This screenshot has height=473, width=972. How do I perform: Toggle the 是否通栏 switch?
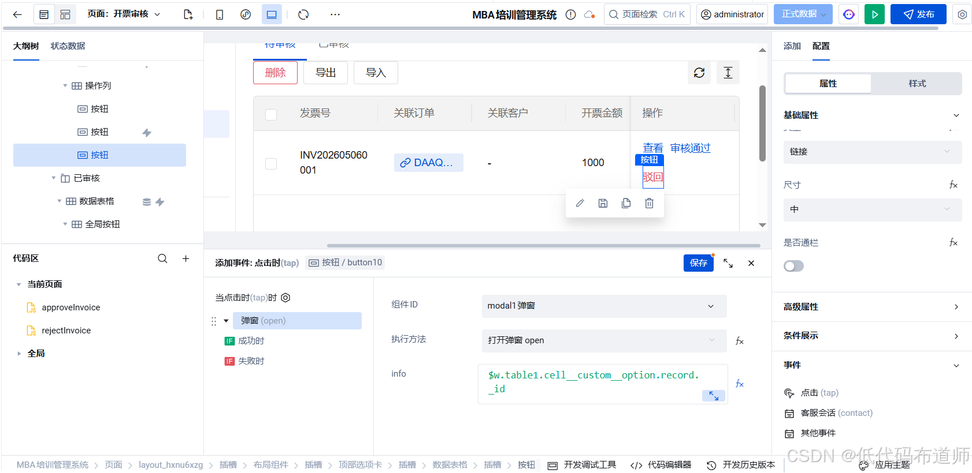point(793,266)
